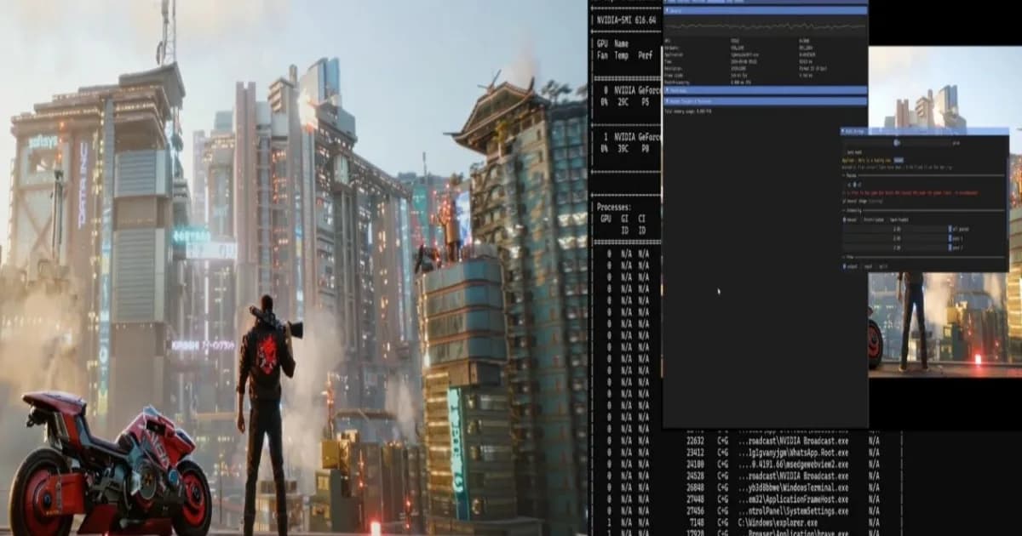1022x536 pixels.
Task: Click the msedgewebview2.exe process row
Action: (x=742, y=465)
